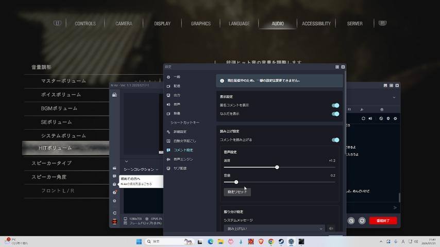Open ショートカットキー settings category

click(184, 122)
